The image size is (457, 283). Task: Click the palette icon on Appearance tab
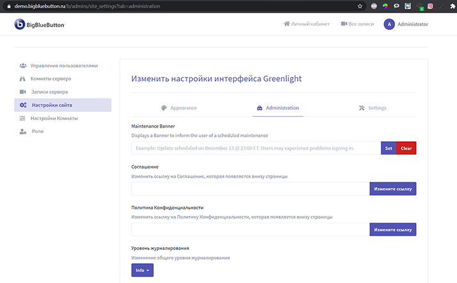click(x=164, y=108)
